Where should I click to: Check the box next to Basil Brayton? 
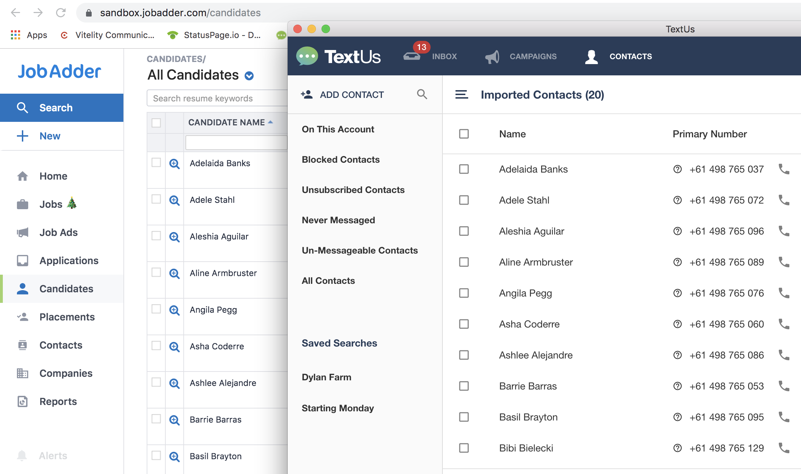[x=463, y=417]
